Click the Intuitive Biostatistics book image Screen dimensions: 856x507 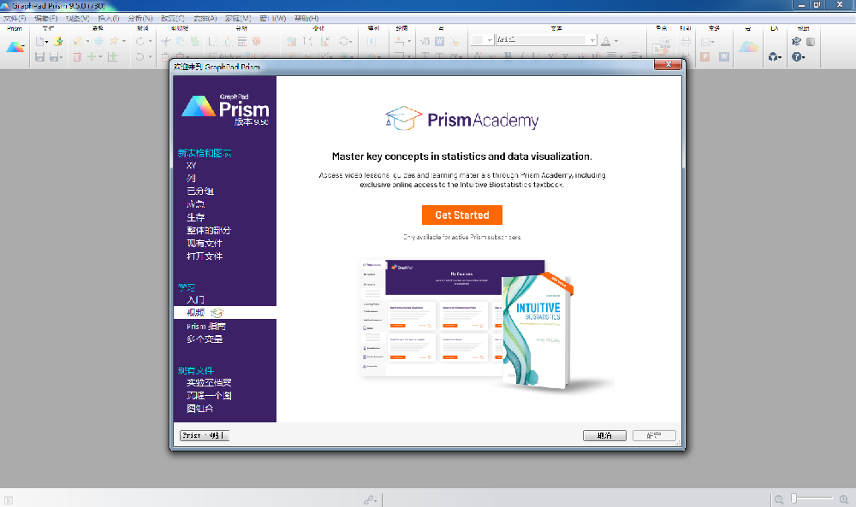click(x=538, y=331)
